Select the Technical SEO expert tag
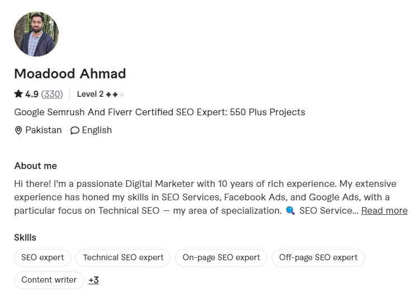Viewport: 420px width, 291px height. tap(123, 258)
